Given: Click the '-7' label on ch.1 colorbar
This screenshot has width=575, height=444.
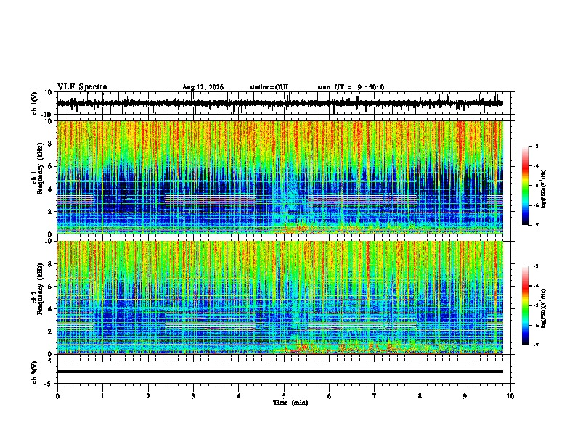Looking at the screenshot, I should (x=535, y=225).
